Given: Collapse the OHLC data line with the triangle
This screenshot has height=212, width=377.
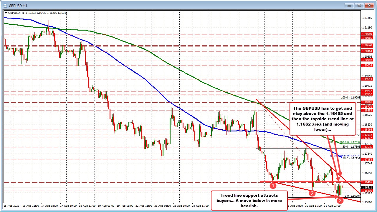Looking at the screenshot, I should (6, 13).
